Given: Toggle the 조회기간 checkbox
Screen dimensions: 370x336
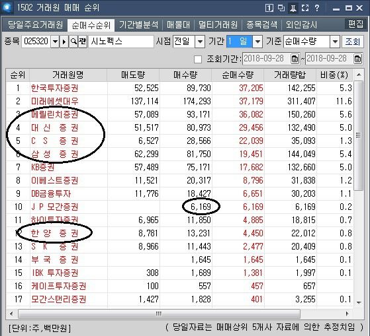Looking at the screenshot, I should coord(198,59).
